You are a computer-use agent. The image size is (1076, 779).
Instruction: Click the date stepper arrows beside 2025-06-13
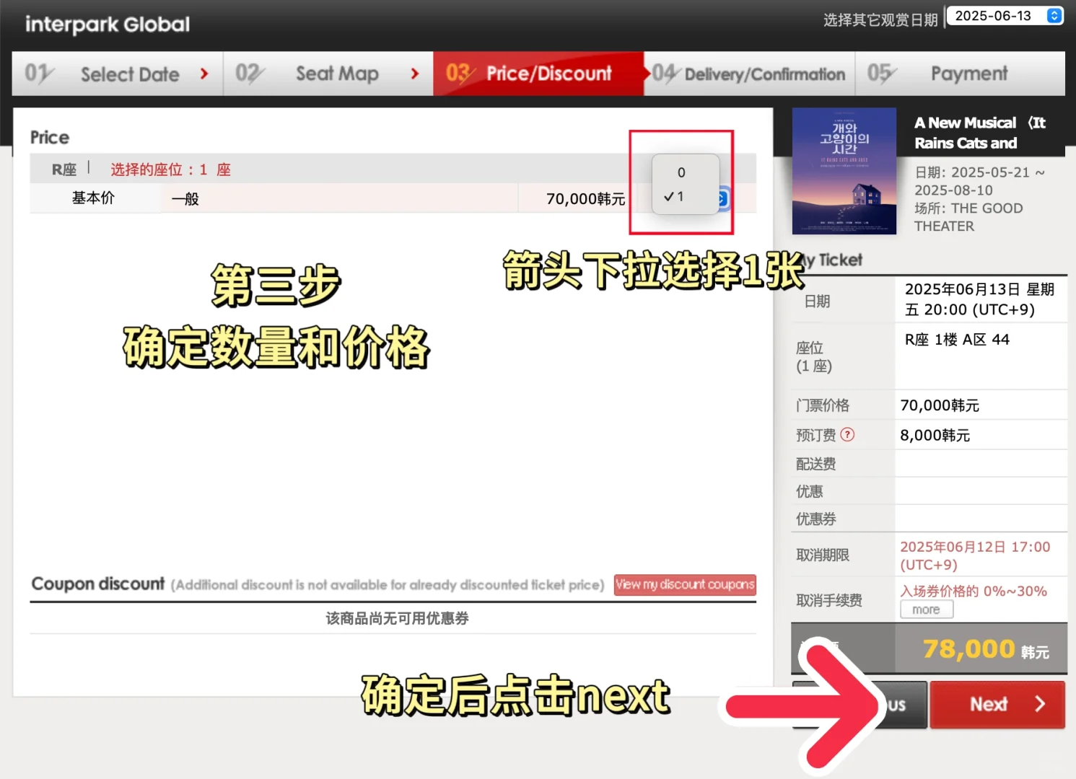[1053, 15]
